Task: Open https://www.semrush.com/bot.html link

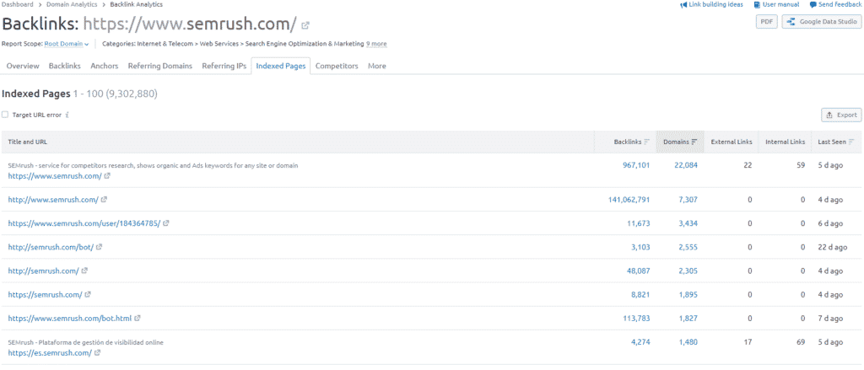Action: [69, 319]
